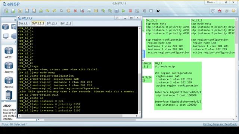Open Getting help and feedback link

tap(220, 124)
